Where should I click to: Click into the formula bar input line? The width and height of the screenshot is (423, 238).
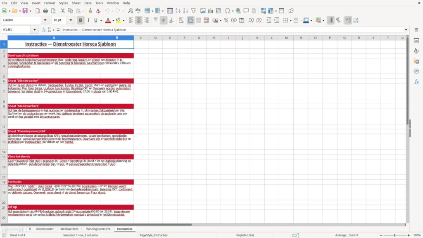point(232,30)
